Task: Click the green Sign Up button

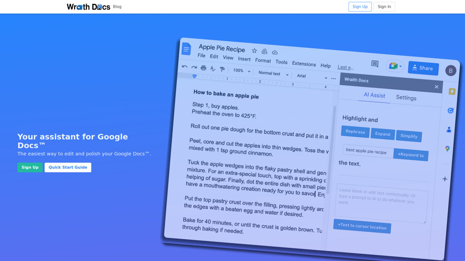Action: [30, 167]
